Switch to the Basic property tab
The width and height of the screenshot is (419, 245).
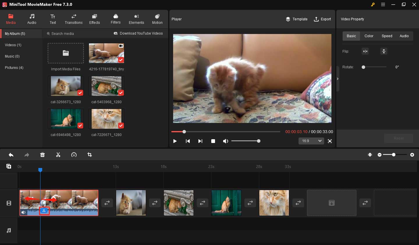tap(351, 36)
